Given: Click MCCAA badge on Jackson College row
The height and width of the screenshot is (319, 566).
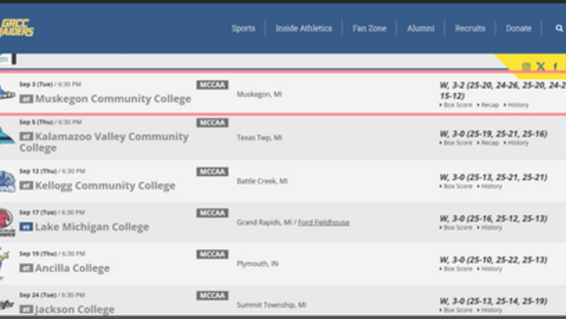Looking at the screenshot, I should [x=212, y=296].
